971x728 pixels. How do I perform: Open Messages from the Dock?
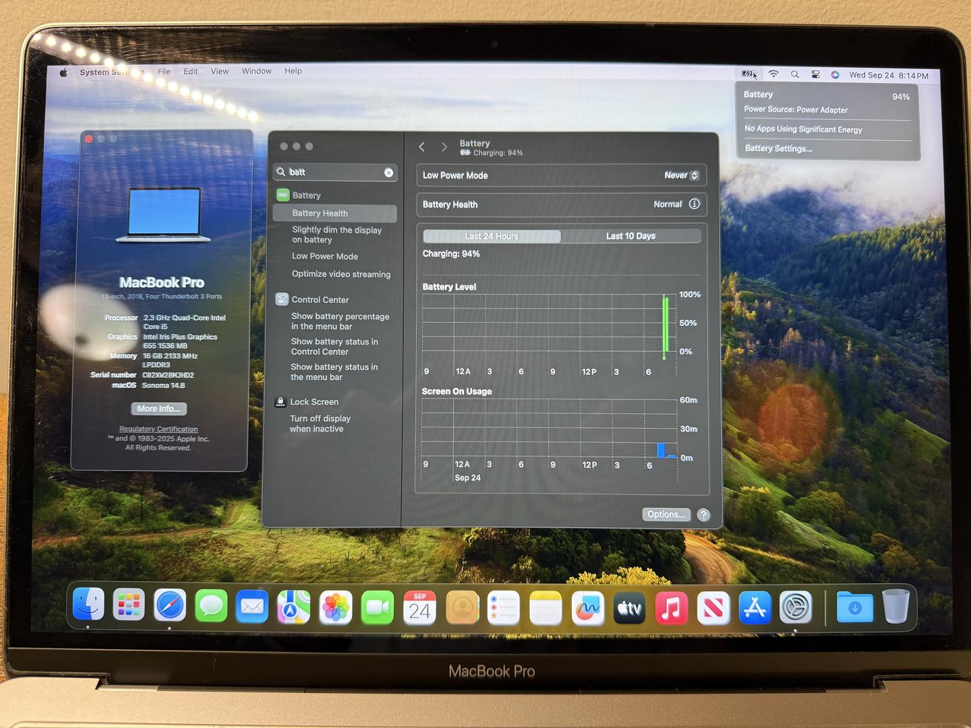(x=211, y=606)
